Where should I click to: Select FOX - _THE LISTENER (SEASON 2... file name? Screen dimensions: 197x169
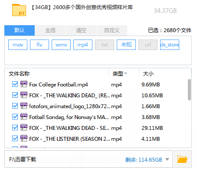(x=69, y=139)
